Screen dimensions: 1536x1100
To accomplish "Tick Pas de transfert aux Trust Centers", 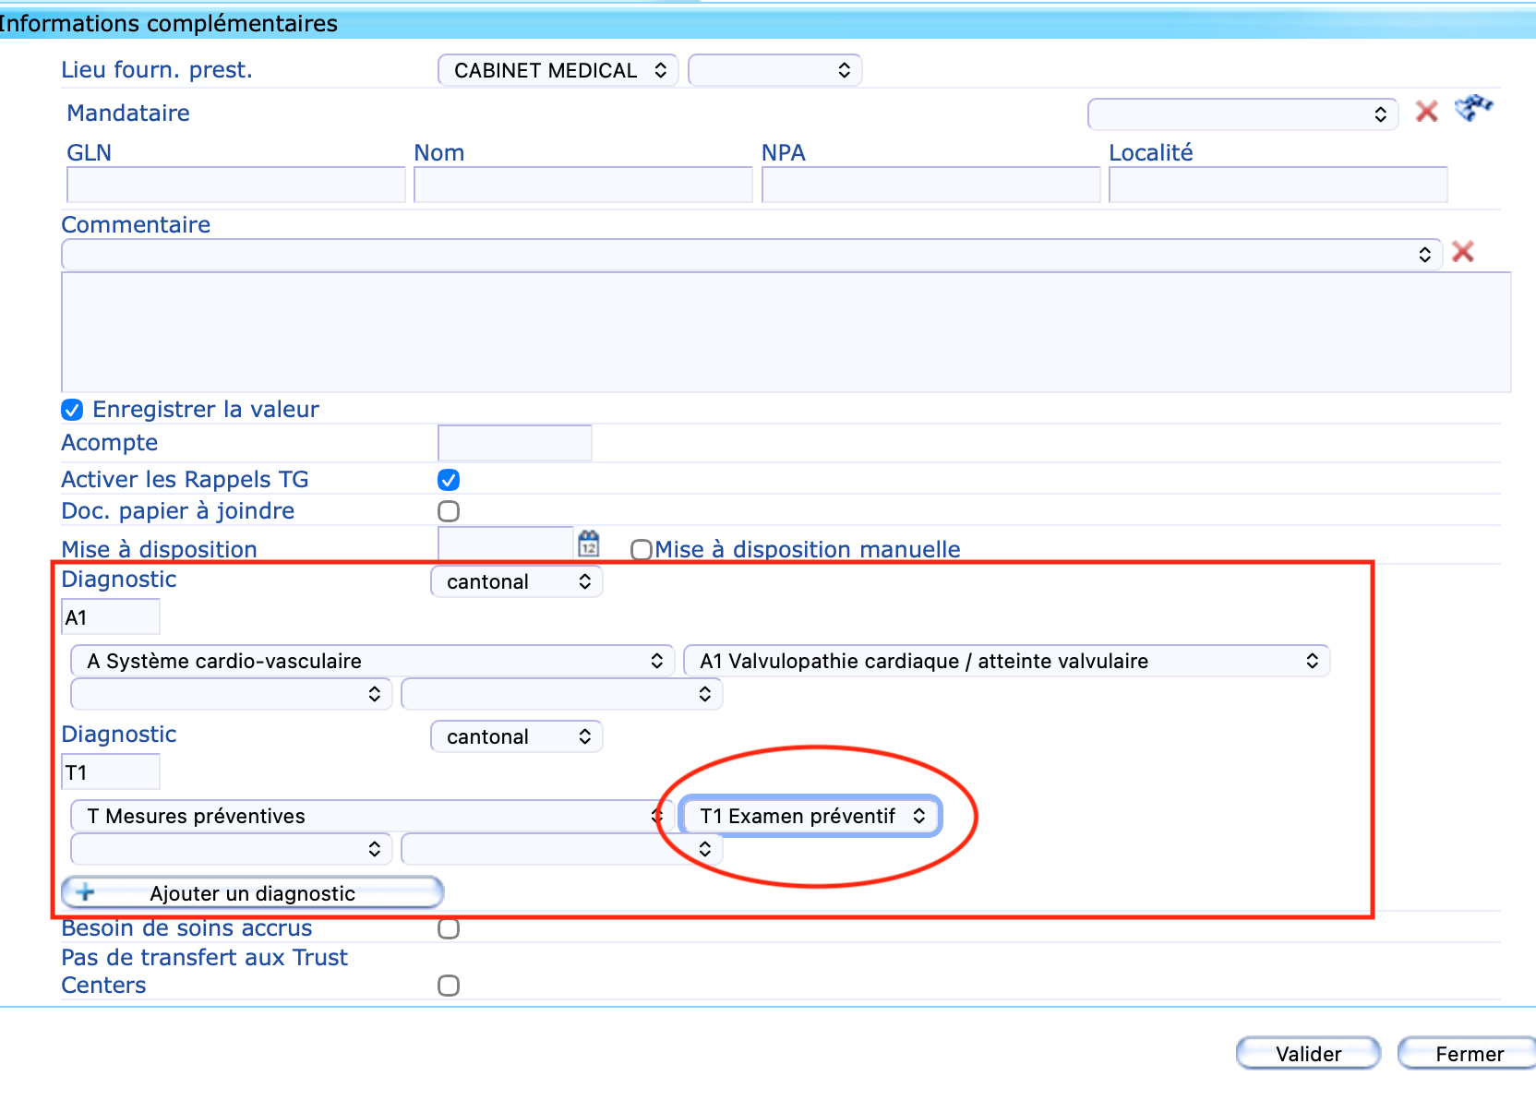I will pyautogui.click(x=449, y=986).
